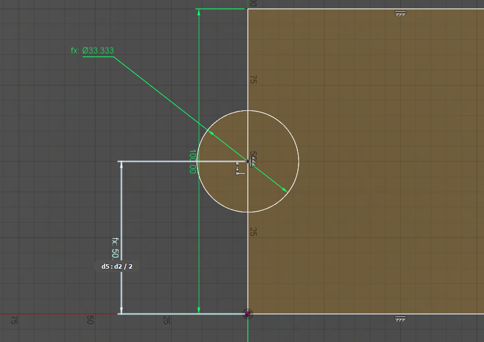The height and width of the screenshot is (342, 484).
Task: Select the circle's center point marker
Action: point(247,161)
